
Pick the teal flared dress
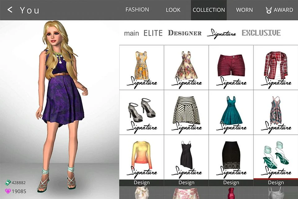coord(231,112)
